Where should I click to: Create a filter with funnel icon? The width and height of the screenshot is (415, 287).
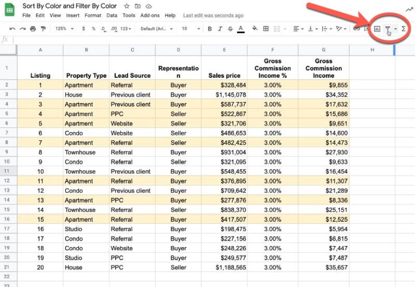pyautogui.click(x=387, y=29)
